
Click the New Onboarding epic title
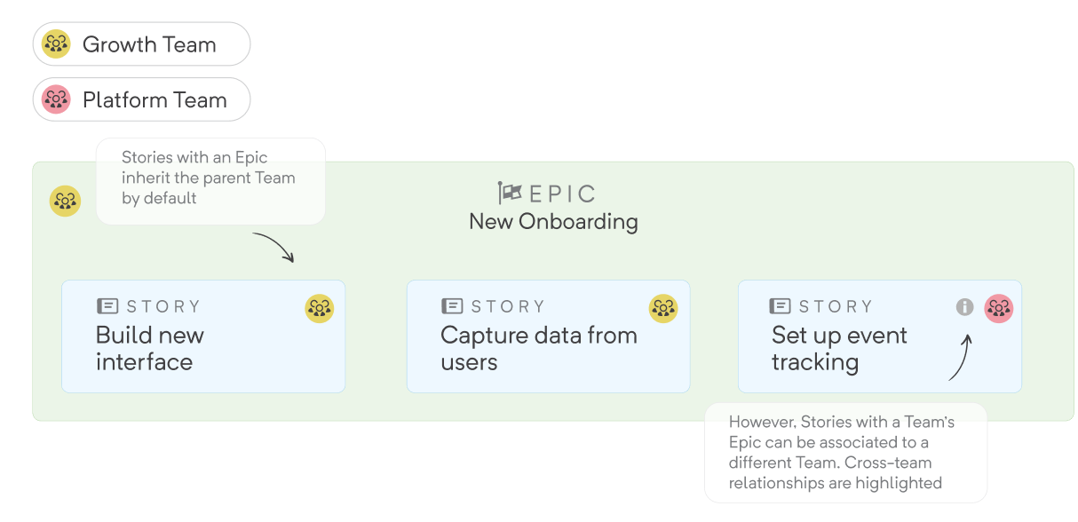553,222
